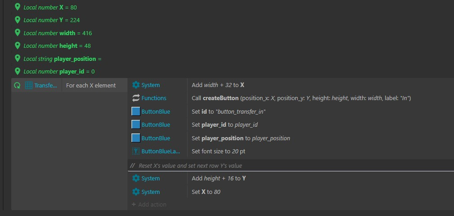Click the gear icon for Add width action
This screenshot has height=216, width=454.
tap(136, 85)
